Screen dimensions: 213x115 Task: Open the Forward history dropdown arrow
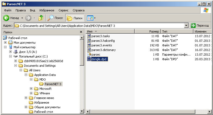(x=35, y=18)
